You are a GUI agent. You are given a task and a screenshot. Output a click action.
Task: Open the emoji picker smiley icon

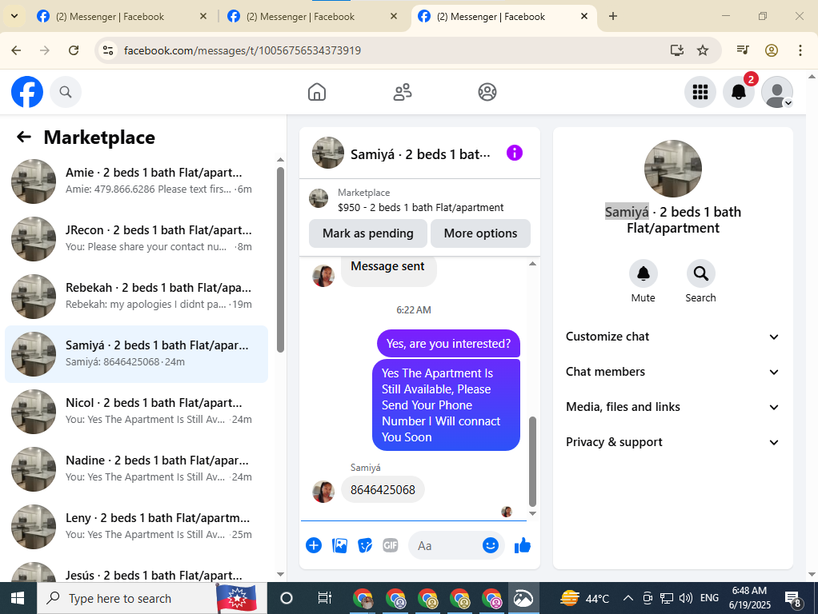pyautogui.click(x=491, y=546)
